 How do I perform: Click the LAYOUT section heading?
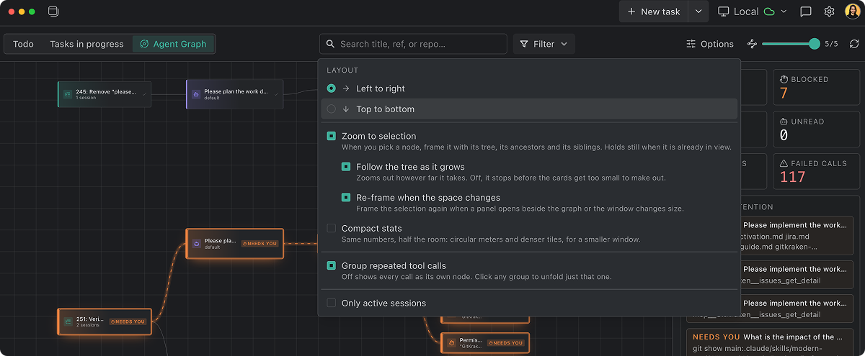[x=342, y=70]
